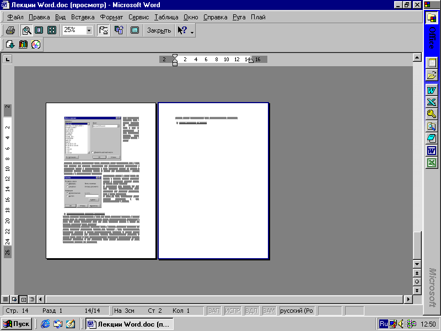Go to the previous page double-arrow button
The width and height of the screenshot is (441, 331).
tap(417, 273)
